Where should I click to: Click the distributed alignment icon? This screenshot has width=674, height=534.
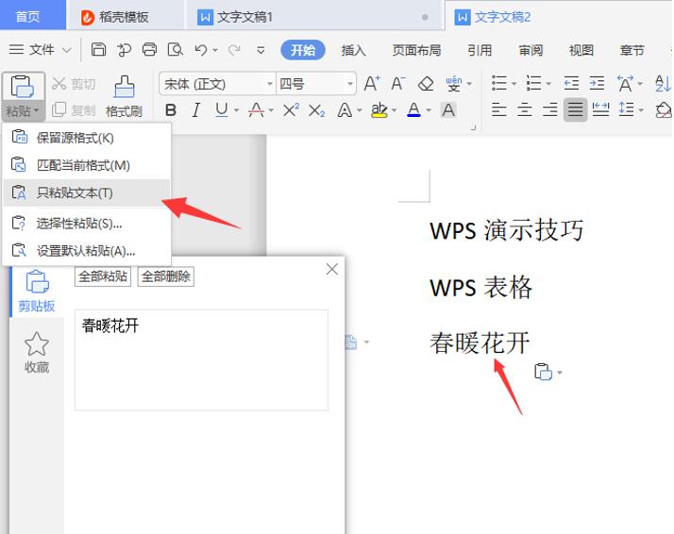pos(601,110)
